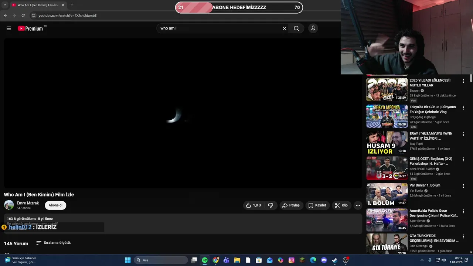Click the YouTube Premium logo
This screenshot has height=266, width=473.
point(30,28)
